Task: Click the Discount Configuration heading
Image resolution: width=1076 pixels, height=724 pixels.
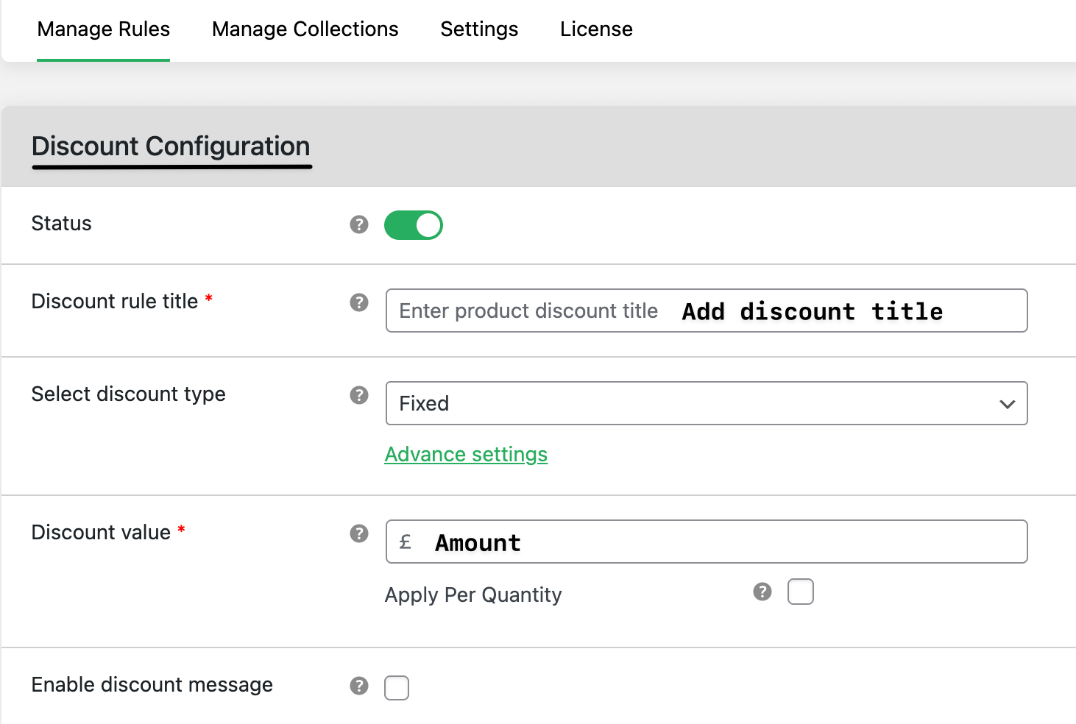Action: click(171, 146)
